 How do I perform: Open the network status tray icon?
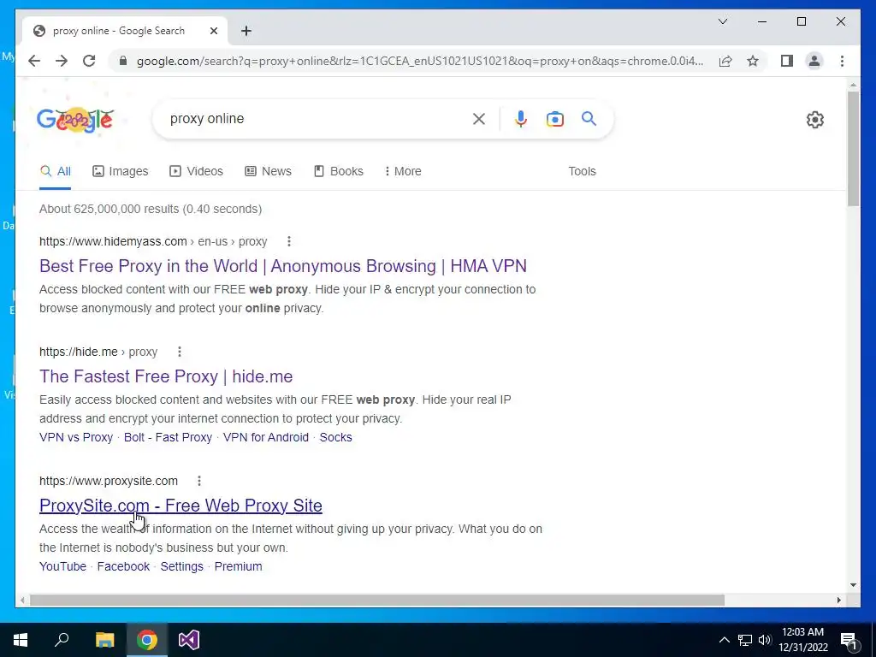[745, 640]
